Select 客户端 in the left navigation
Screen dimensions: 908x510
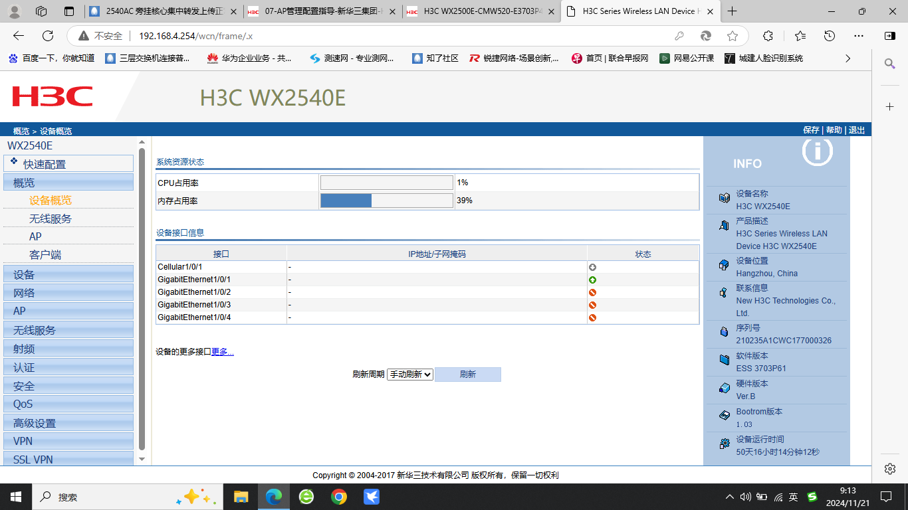[x=45, y=255]
